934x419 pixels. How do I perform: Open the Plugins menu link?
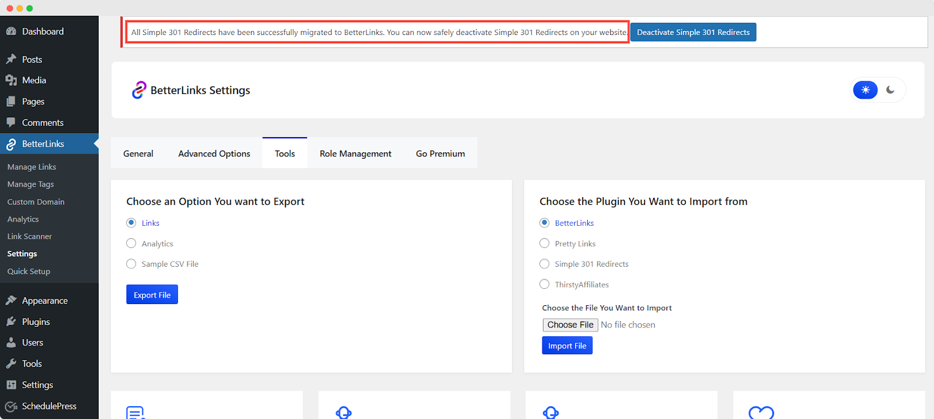36,322
